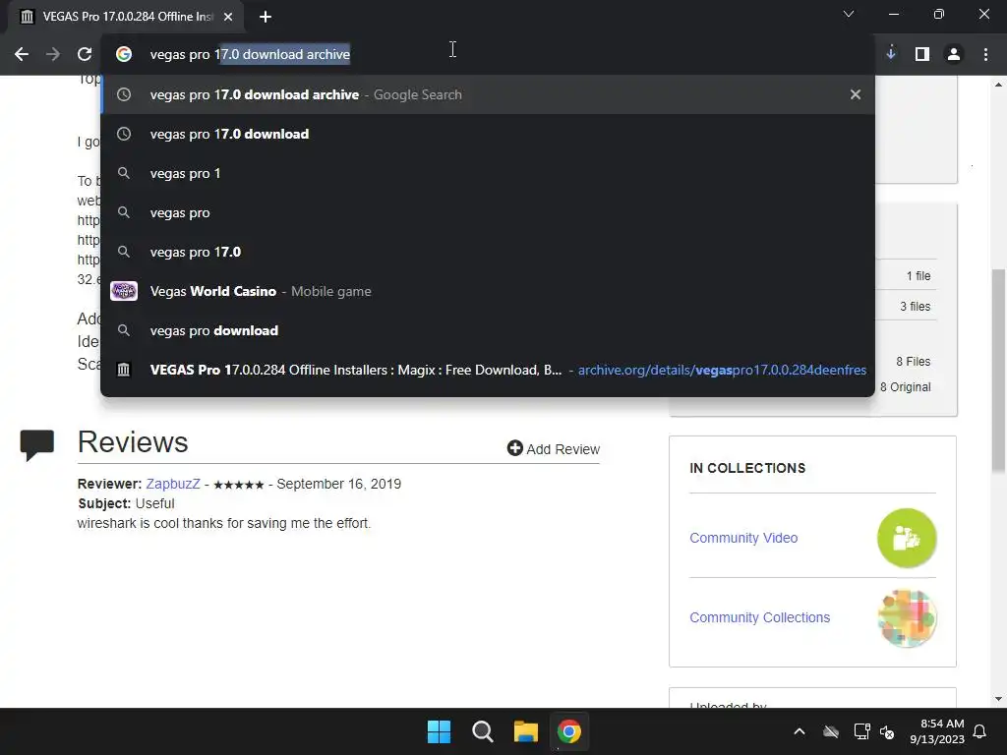This screenshot has height=755, width=1007.
Task: Open the Community Video collection link
Action: tap(743, 538)
